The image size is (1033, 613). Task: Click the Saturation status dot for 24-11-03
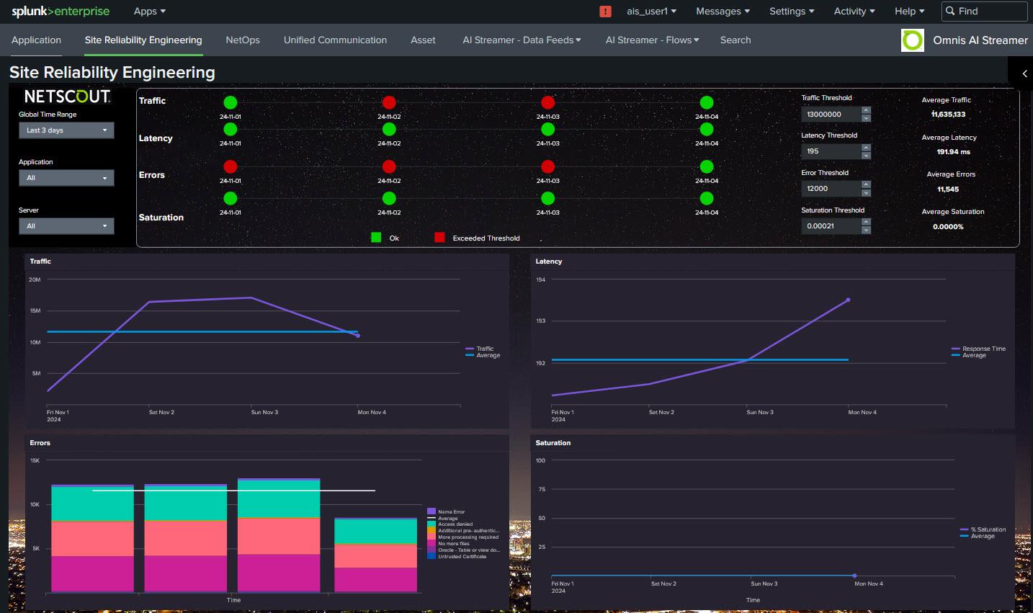coord(548,198)
